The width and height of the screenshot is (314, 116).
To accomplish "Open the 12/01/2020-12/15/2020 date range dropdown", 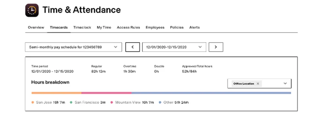I will (x=174, y=47).
